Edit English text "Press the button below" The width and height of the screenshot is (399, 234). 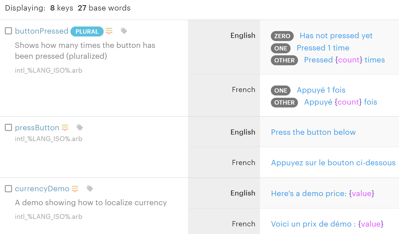(313, 132)
